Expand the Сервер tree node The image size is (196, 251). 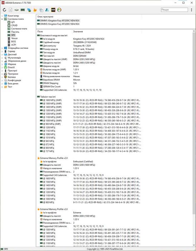click(x=2, y=51)
